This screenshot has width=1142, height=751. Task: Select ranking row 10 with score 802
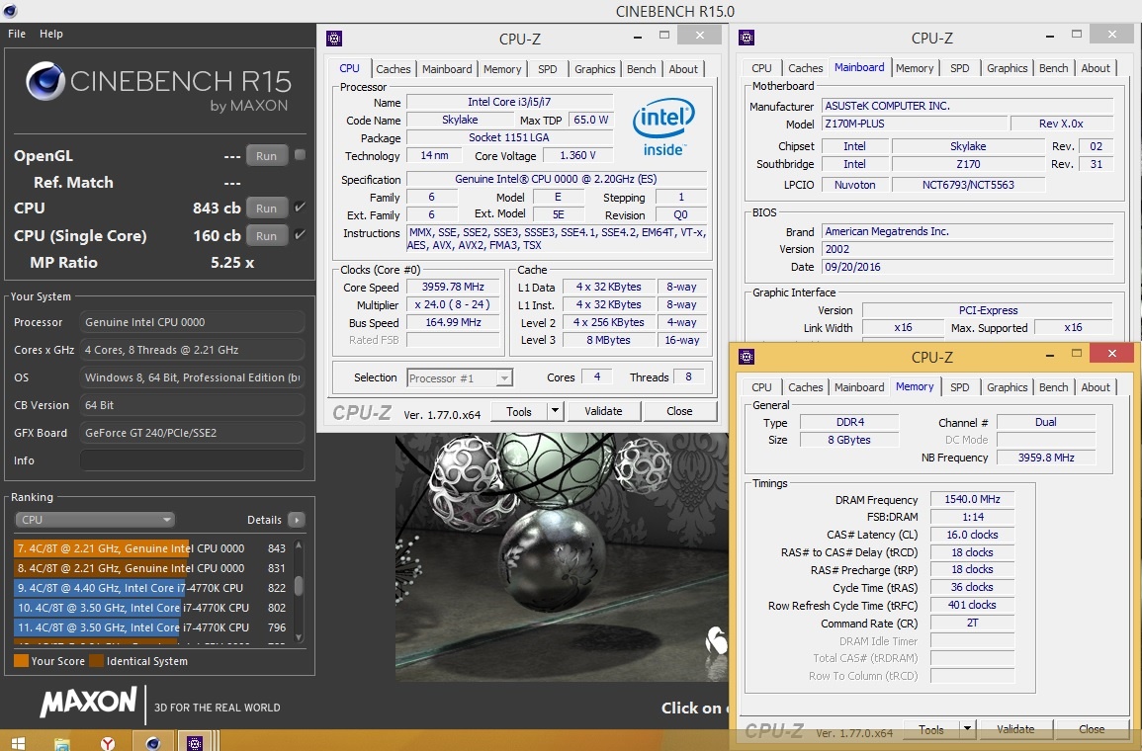coord(150,607)
